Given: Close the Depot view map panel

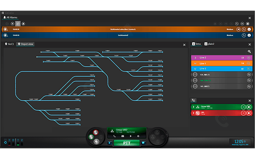Looking at the screenshot, I should pos(184,45).
